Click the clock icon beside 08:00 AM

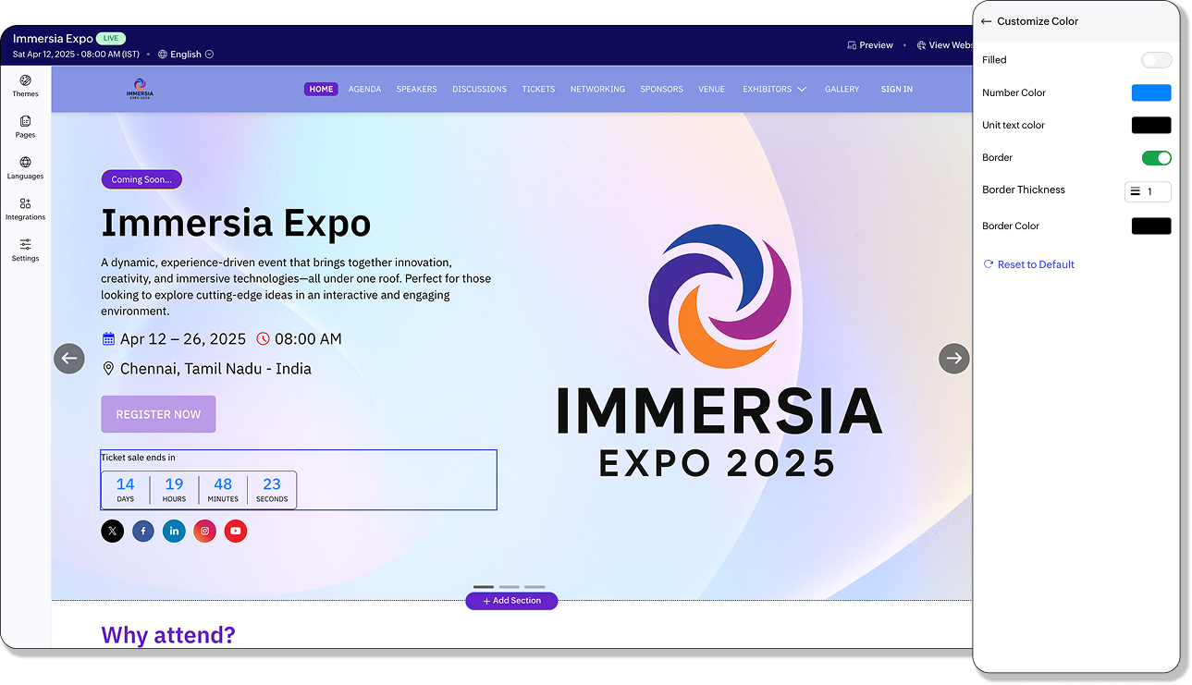click(263, 339)
